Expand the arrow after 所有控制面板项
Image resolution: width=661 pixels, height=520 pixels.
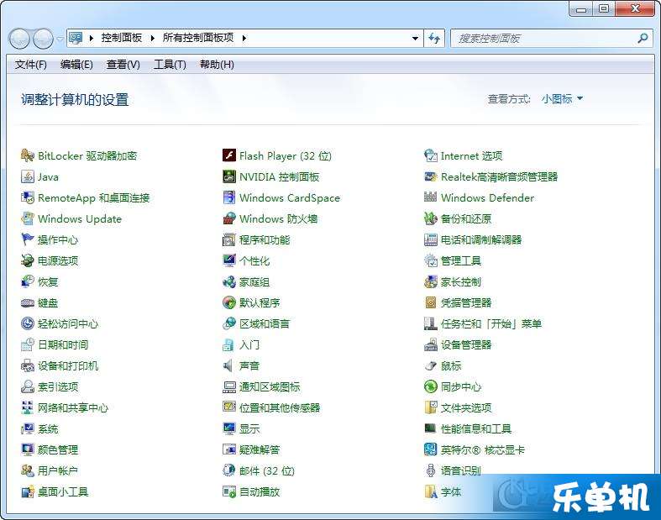[x=244, y=38]
